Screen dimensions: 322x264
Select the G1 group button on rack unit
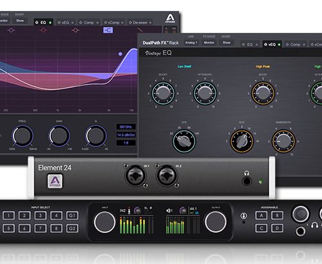(x=72, y=216)
